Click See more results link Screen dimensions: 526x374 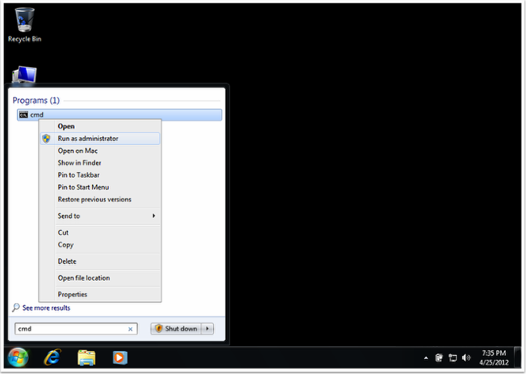[46, 308]
